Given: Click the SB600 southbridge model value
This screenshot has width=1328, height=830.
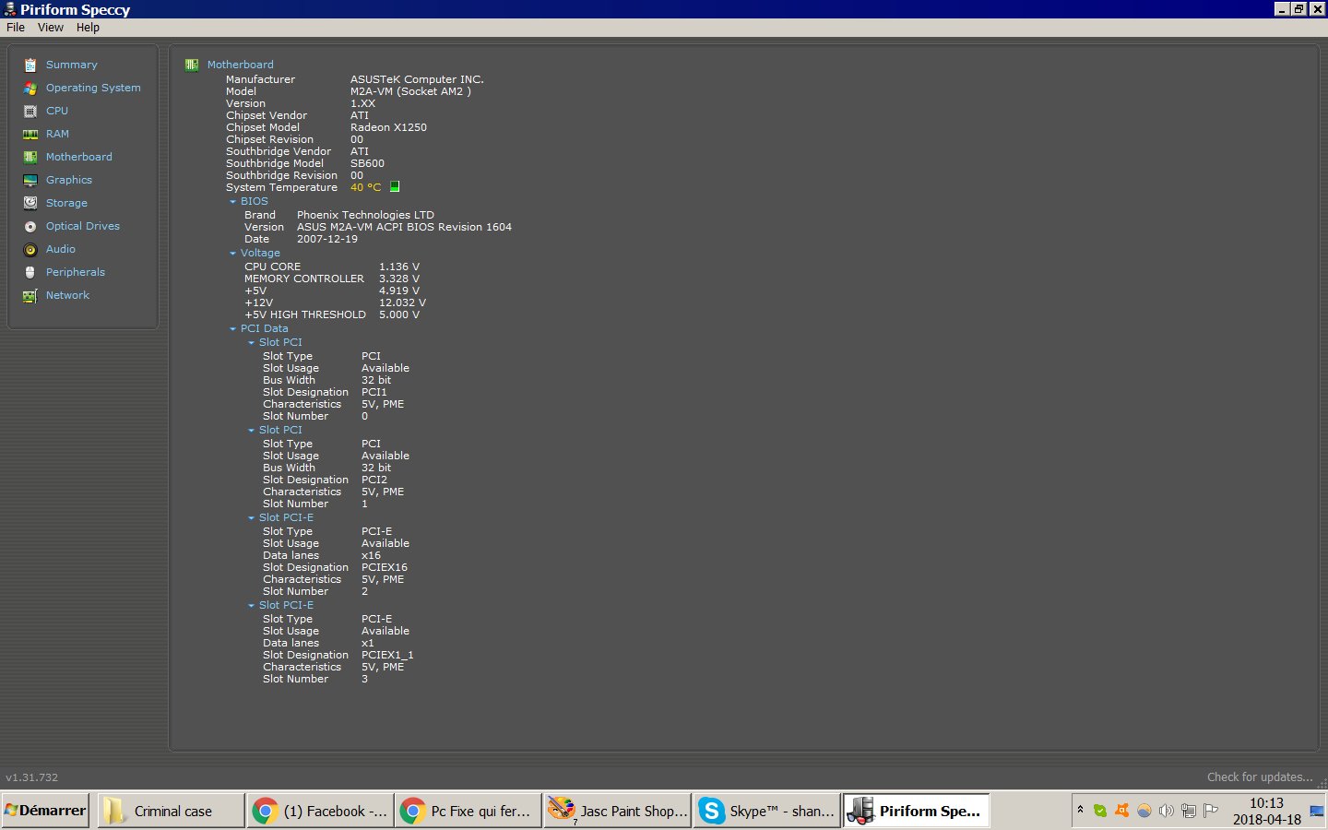Looking at the screenshot, I should [x=367, y=163].
